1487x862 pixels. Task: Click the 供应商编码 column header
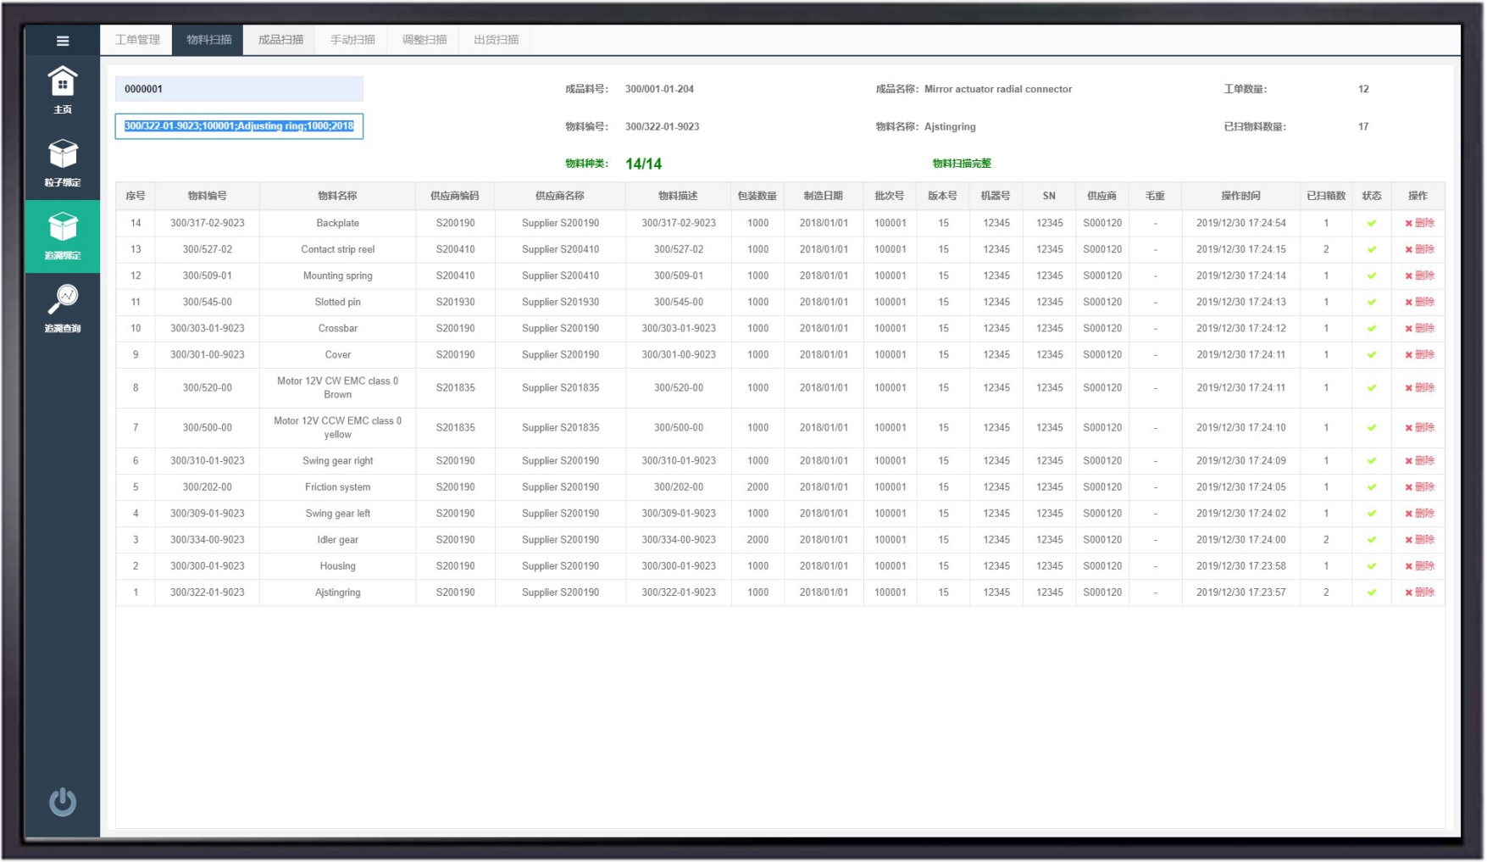tap(455, 196)
